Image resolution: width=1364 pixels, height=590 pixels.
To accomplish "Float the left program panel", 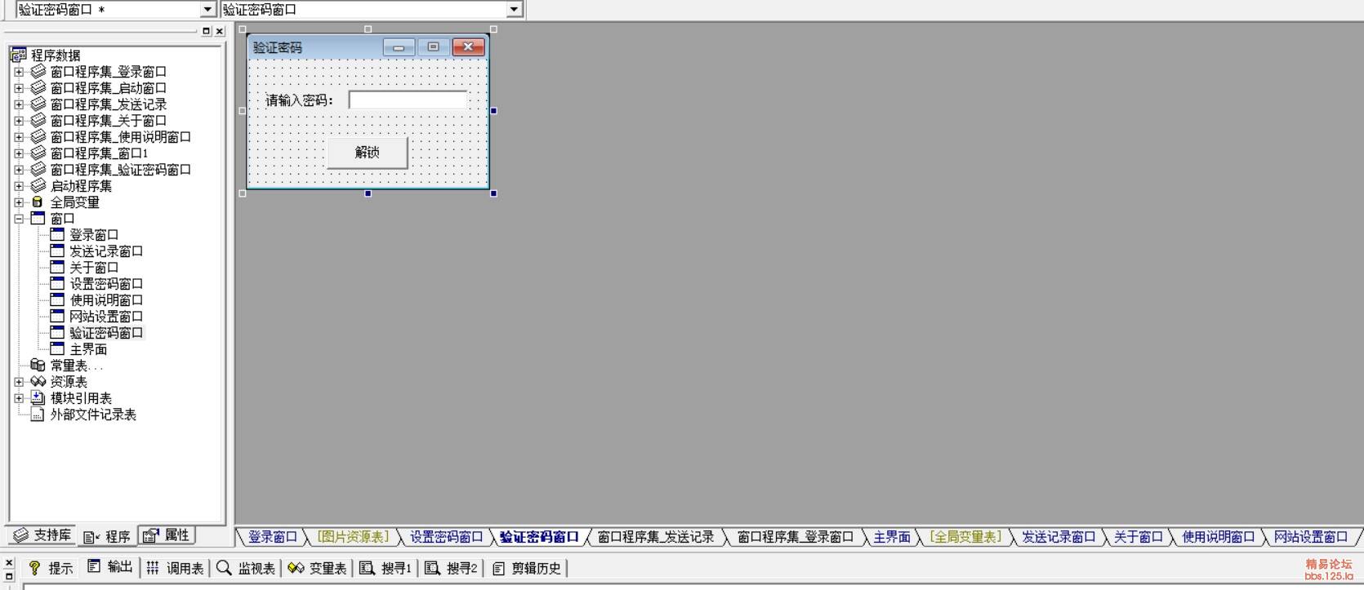I will tap(206, 31).
